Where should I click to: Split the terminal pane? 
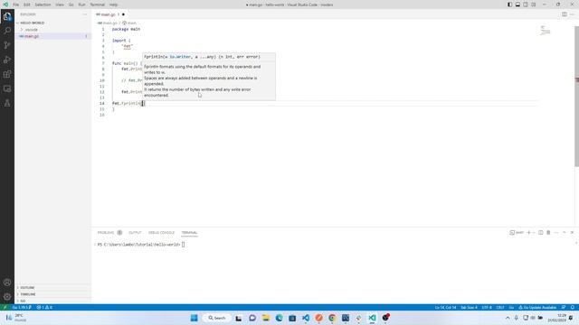(541, 233)
